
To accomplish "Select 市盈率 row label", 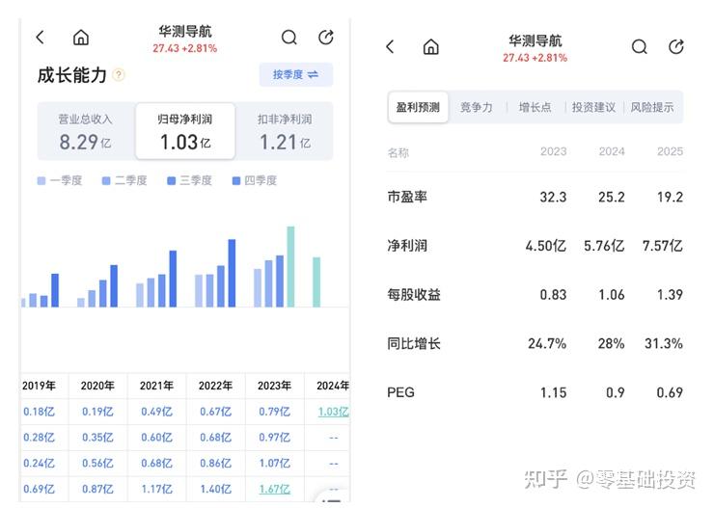I will 407,197.
